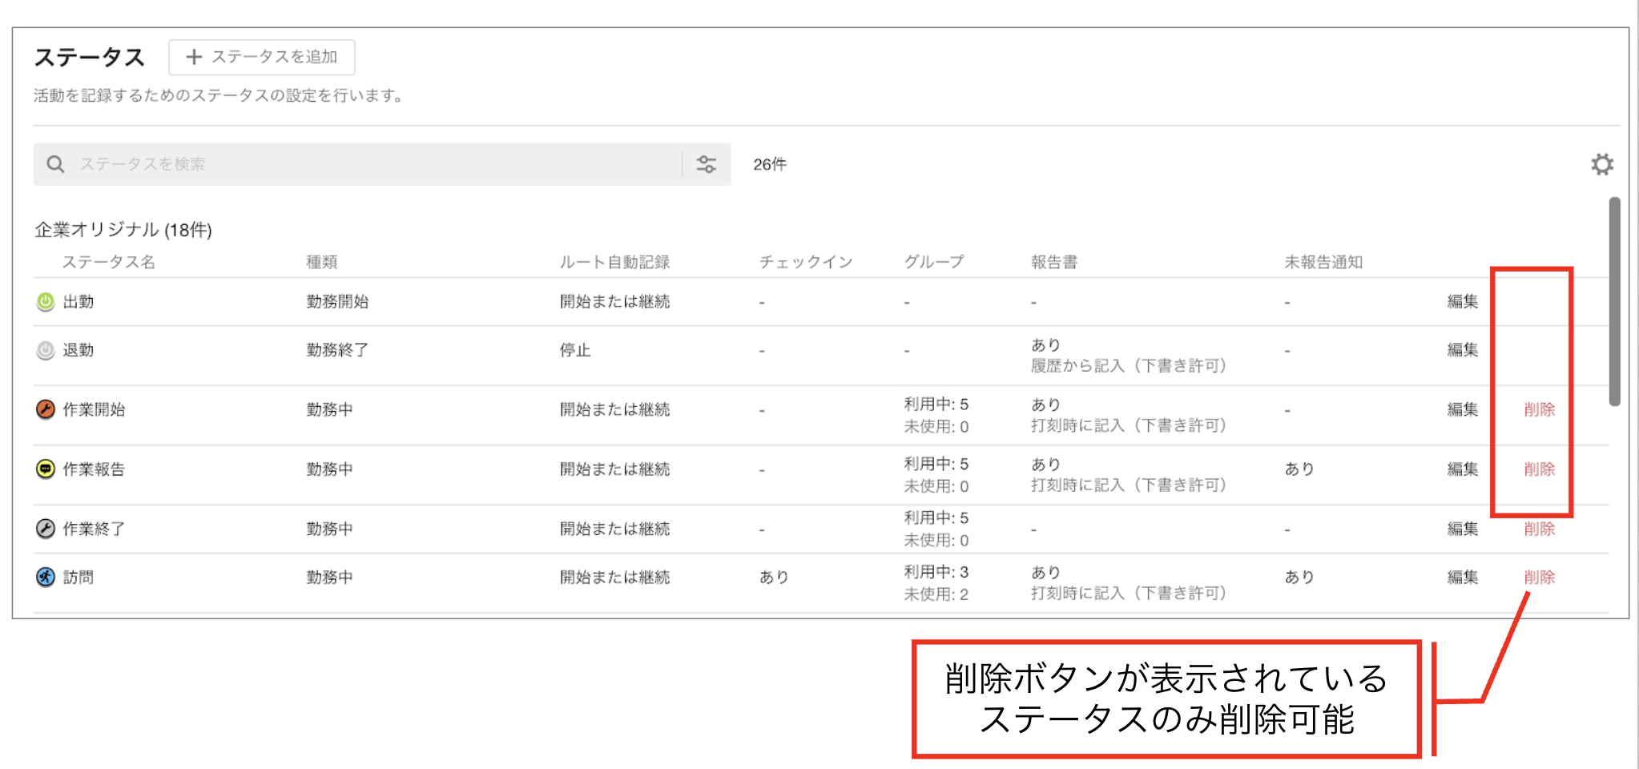Select the 作業終了 status name

click(94, 529)
